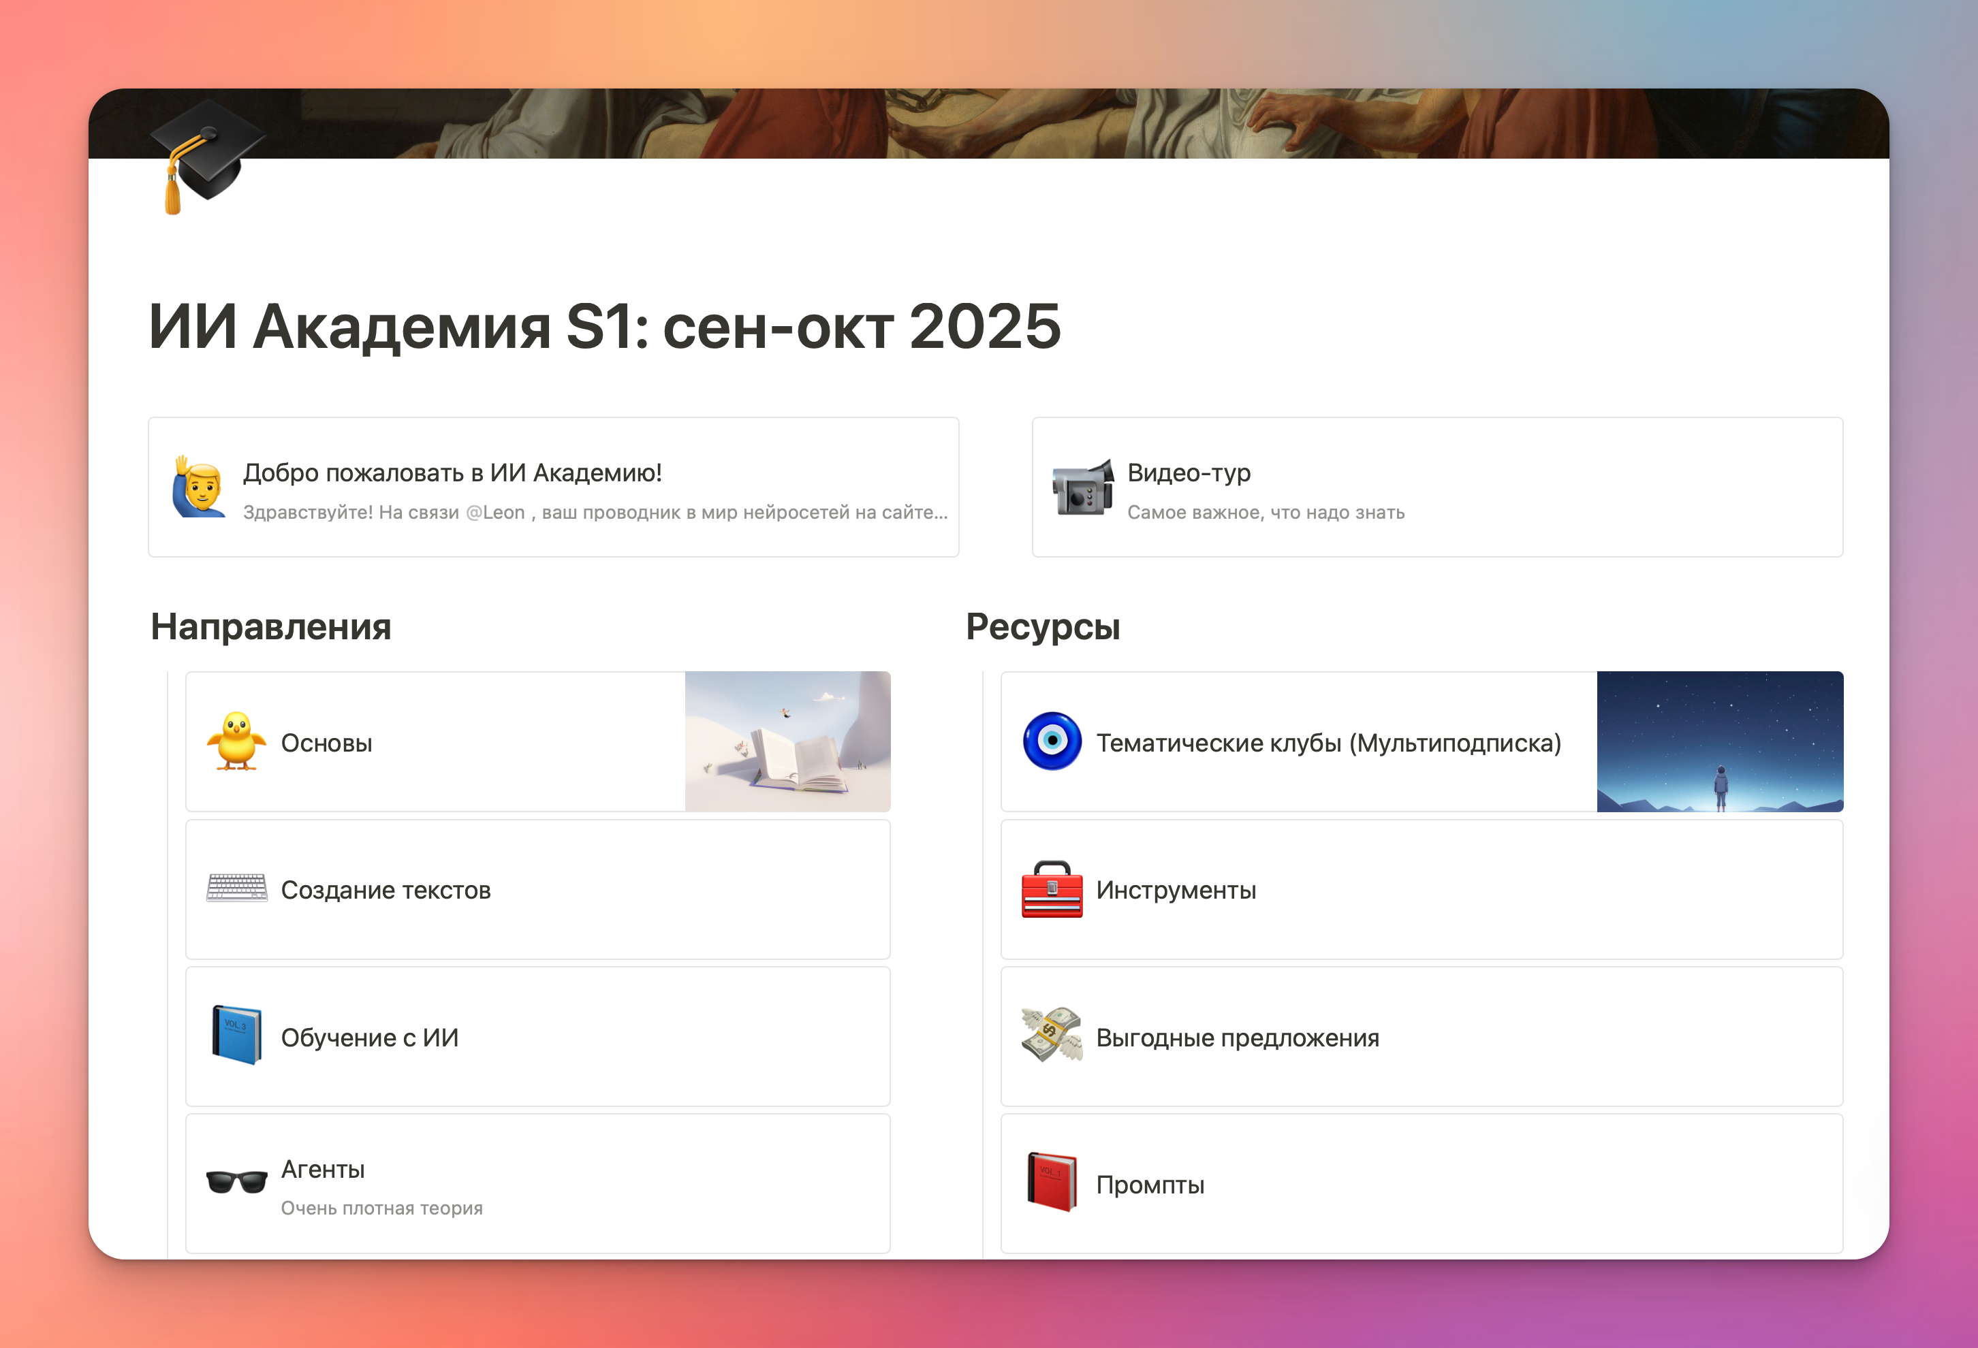
Task: Click the @Leon mention in the welcome card
Action: [x=496, y=513]
